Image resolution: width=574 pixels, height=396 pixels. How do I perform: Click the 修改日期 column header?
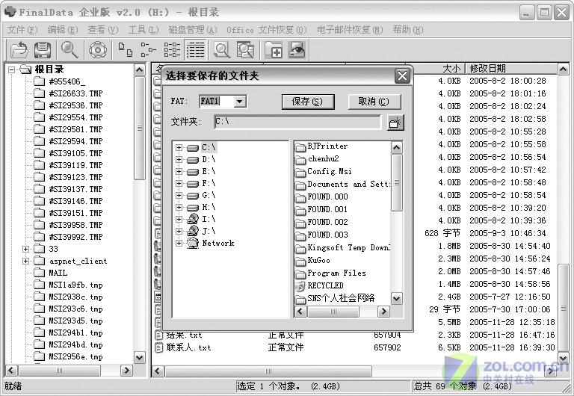tap(511, 69)
